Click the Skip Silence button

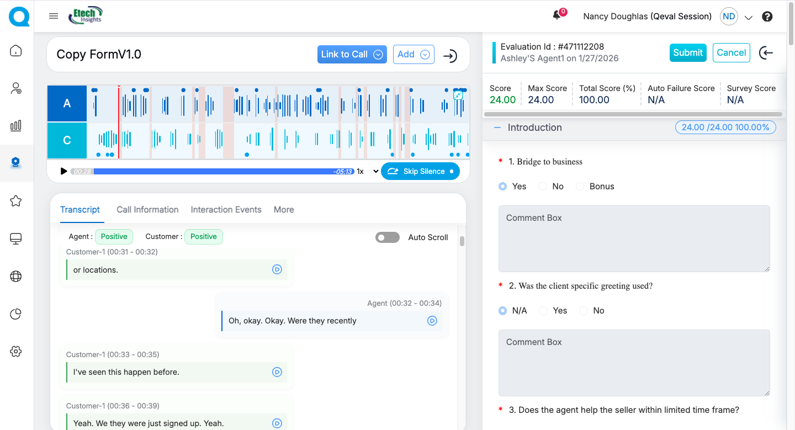coord(420,171)
